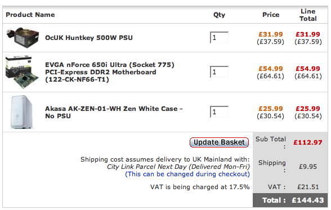Open the EVGA nForce 650i motherboard thumbnail

point(22,72)
